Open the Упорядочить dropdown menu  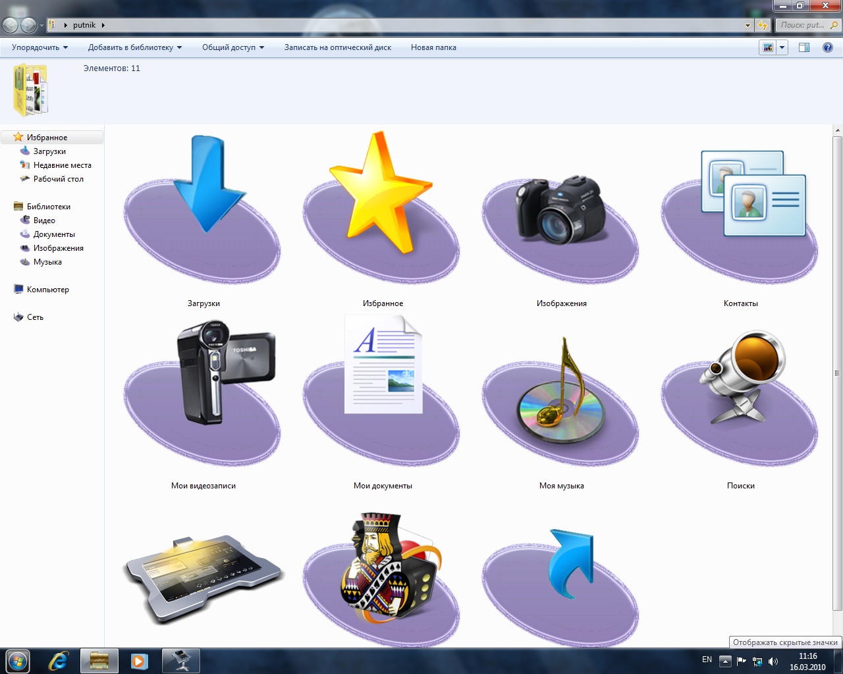coord(40,47)
